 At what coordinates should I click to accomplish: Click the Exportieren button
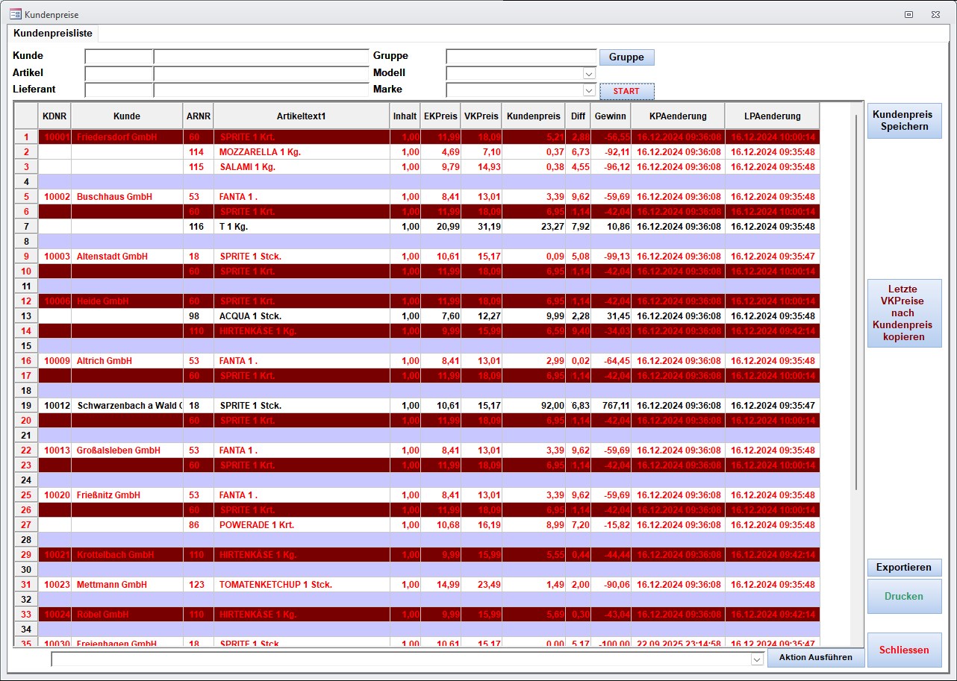[904, 567]
